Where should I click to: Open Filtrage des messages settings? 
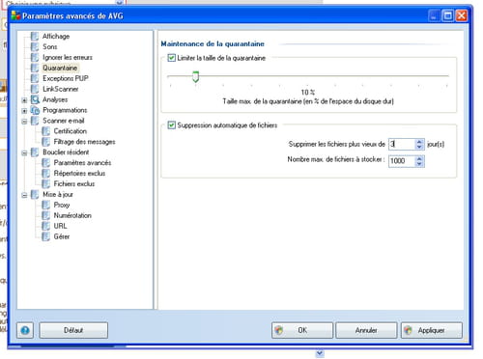click(x=84, y=142)
